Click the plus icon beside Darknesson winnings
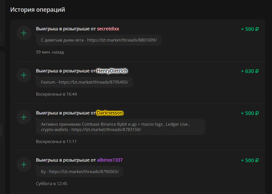The image size is (272, 194). coord(24,117)
